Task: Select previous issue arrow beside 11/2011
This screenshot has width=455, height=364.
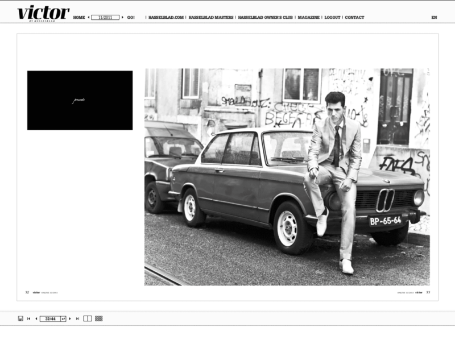Action: point(88,18)
